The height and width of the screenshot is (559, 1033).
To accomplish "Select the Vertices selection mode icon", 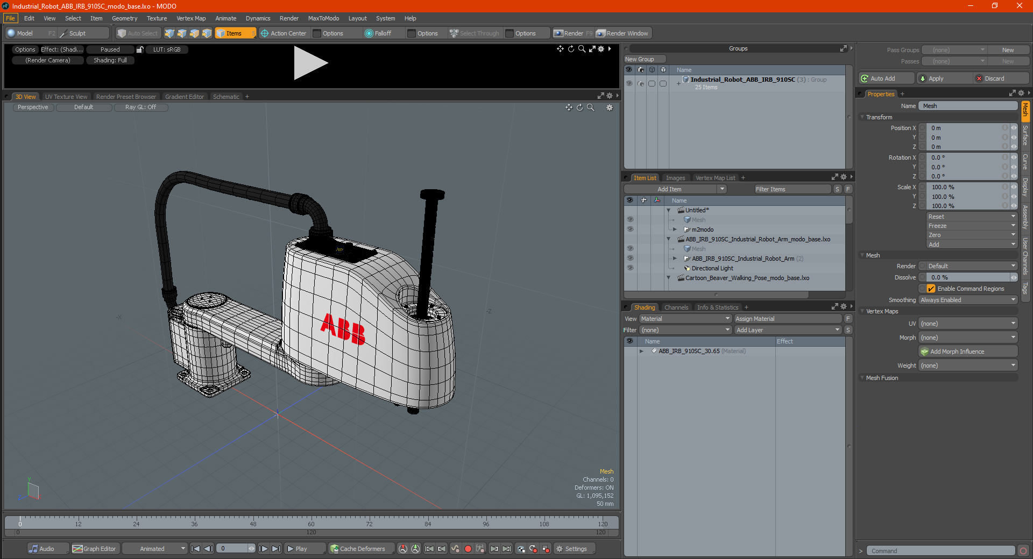I will (x=169, y=33).
